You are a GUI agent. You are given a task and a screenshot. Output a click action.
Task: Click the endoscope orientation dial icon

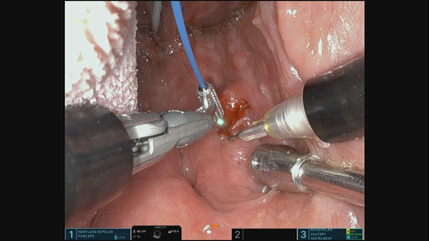(x=157, y=234)
